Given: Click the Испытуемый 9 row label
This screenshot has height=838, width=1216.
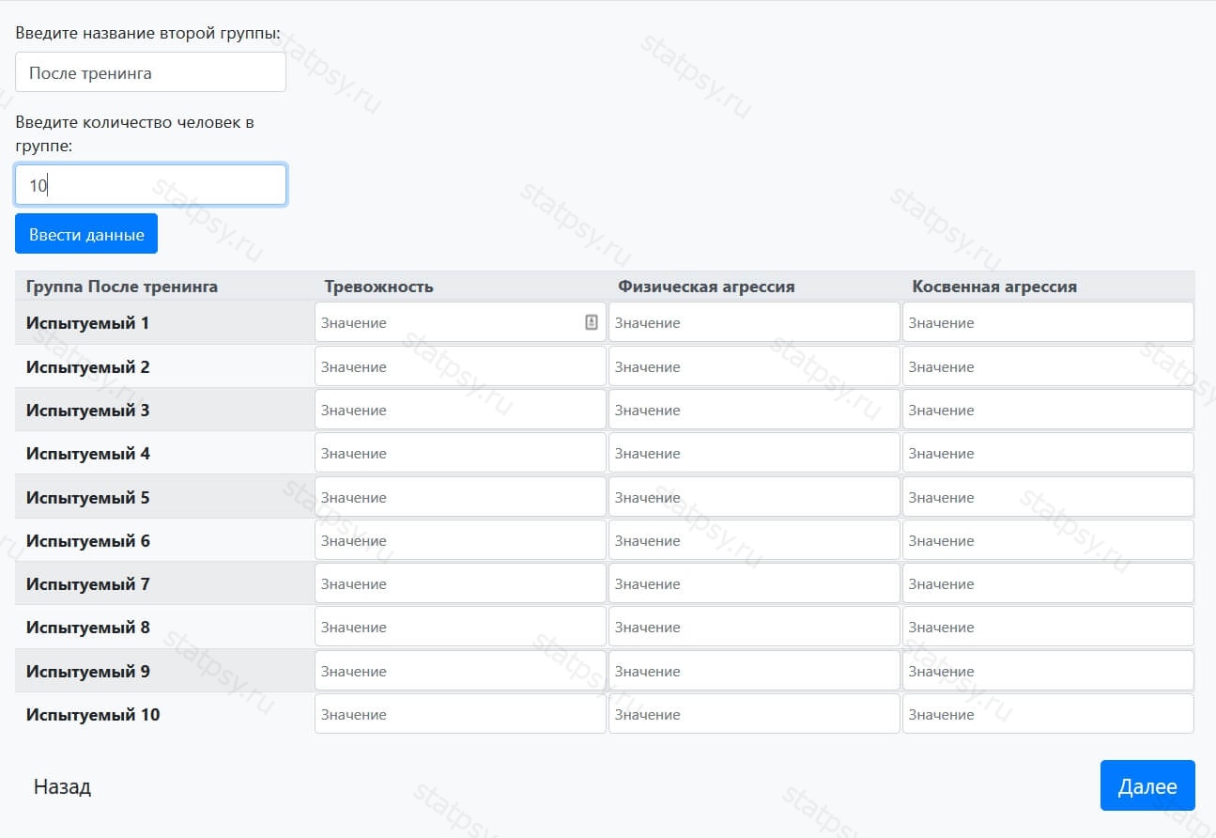Looking at the screenshot, I should point(87,671).
